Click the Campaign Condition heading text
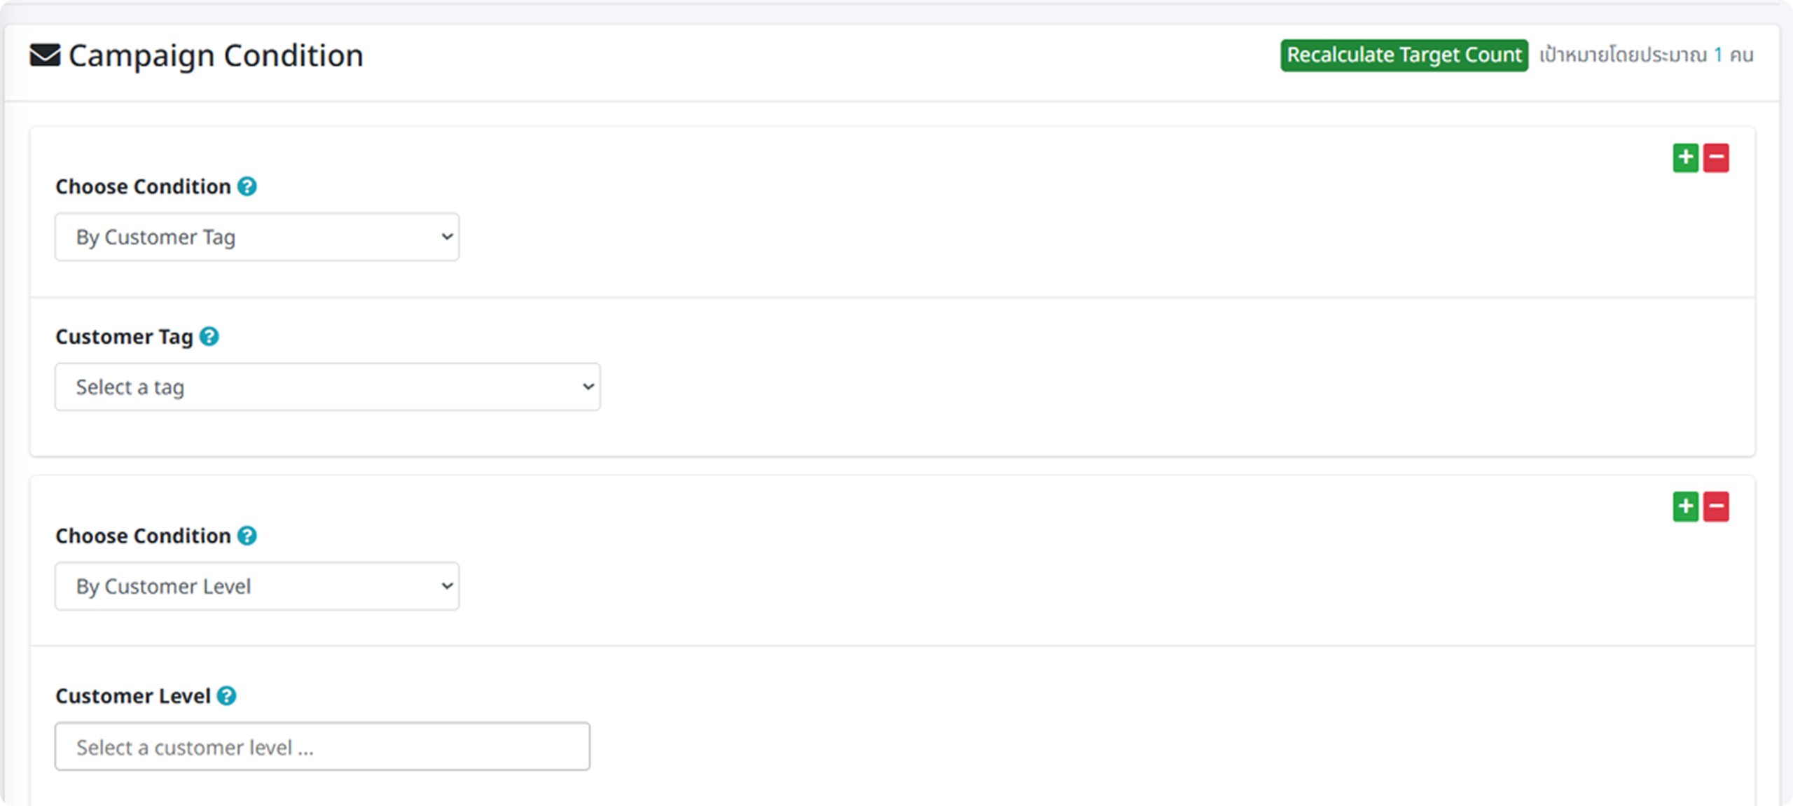 [216, 55]
